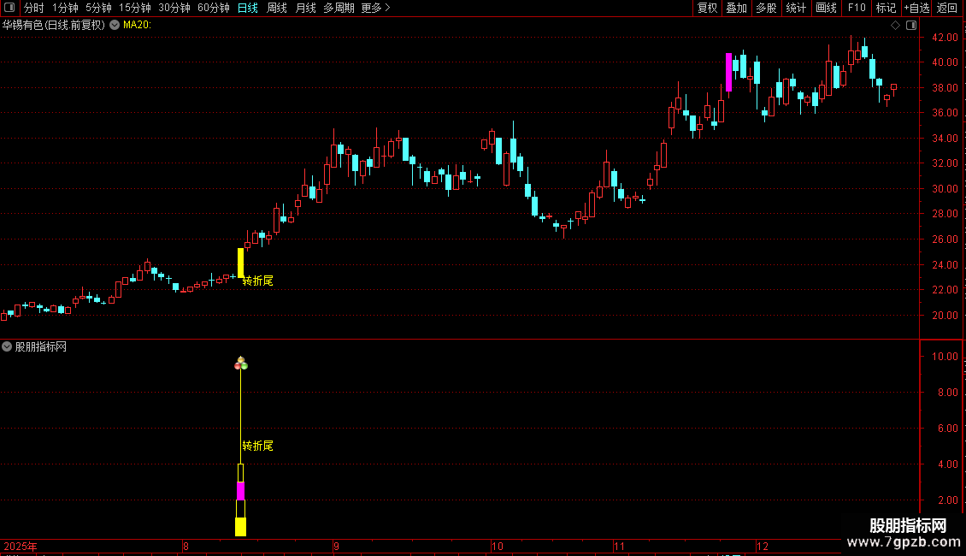
Task: Switch to 日线 daily chart
Action: click(248, 8)
